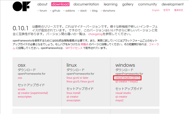Download linux gcc6 or later

(77, 78)
